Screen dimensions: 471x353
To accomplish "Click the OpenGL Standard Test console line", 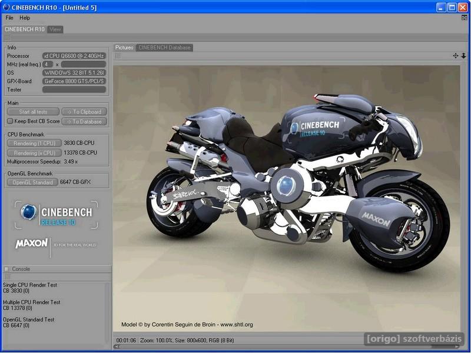I will [x=28, y=319].
